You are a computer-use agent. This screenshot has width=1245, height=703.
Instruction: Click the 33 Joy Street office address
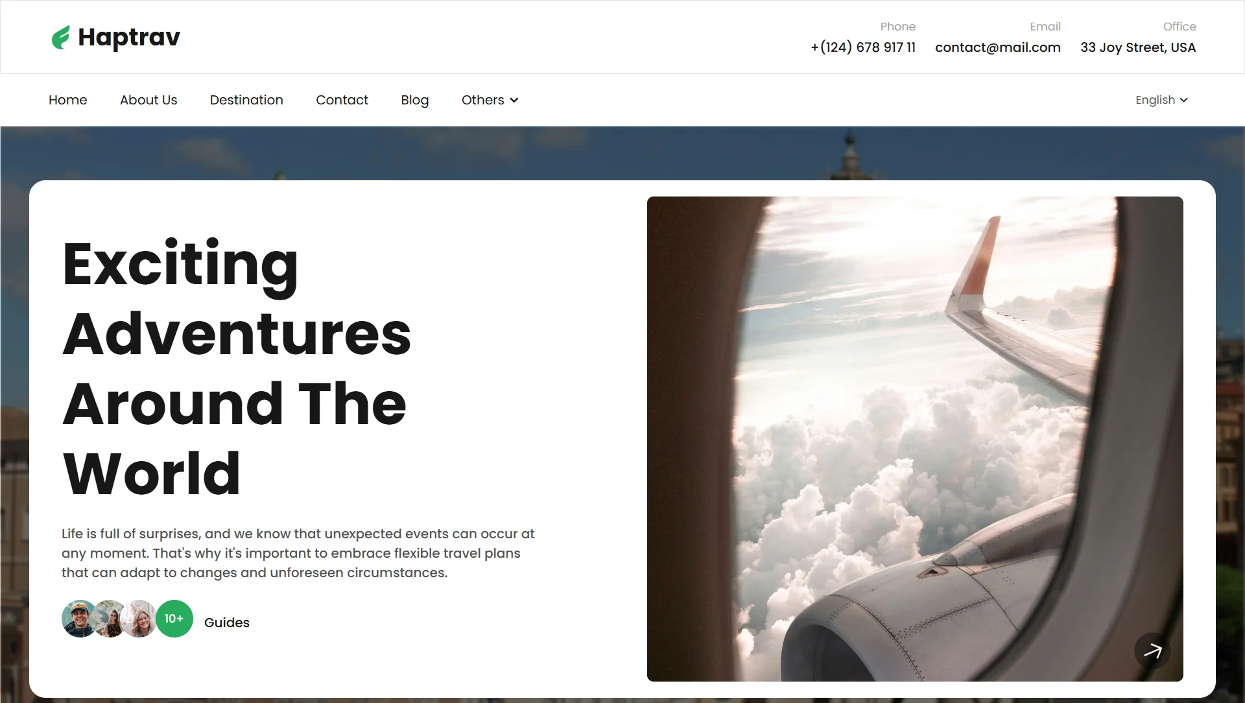coord(1138,47)
